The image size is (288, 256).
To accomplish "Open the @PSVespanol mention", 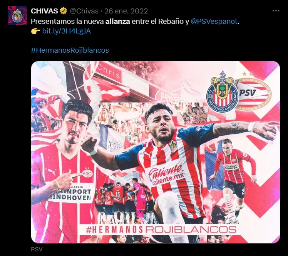I will point(214,22).
